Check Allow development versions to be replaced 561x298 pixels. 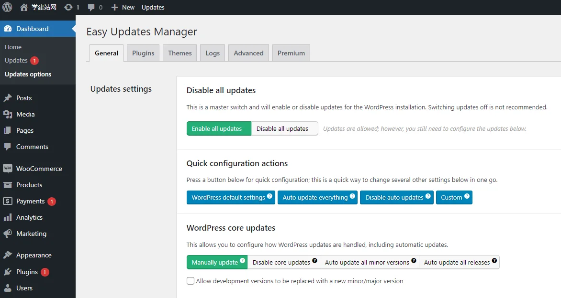[x=191, y=281]
